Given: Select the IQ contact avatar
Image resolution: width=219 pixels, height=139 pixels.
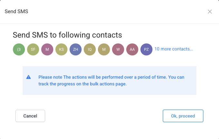Looking at the screenshot, I should (90, 49).
